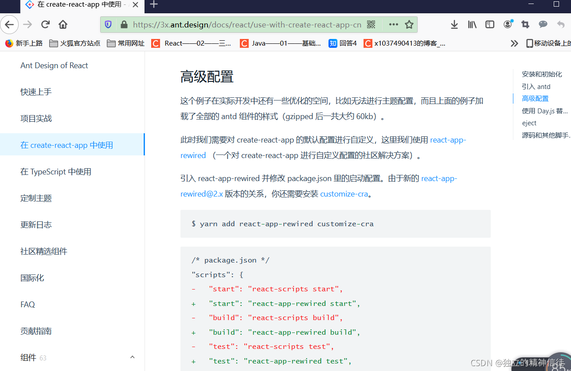This screenshot has height=371, width=571.
Task: Open Java——01 基础 bookmark
Action: point(281,43)
